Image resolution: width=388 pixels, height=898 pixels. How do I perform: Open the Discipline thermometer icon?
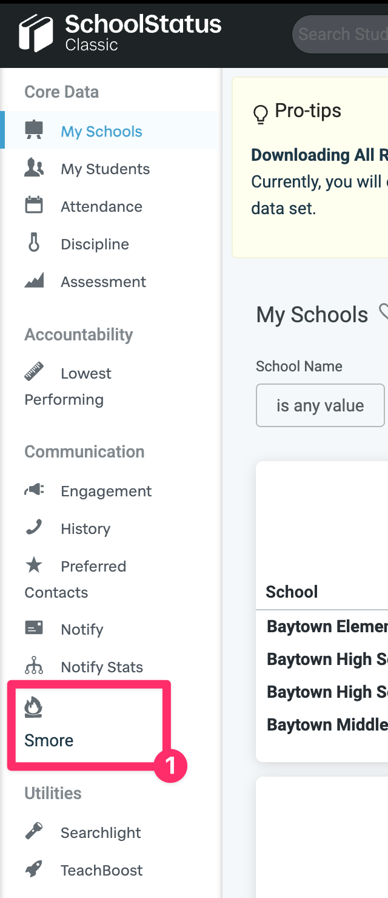pos(34,243)
